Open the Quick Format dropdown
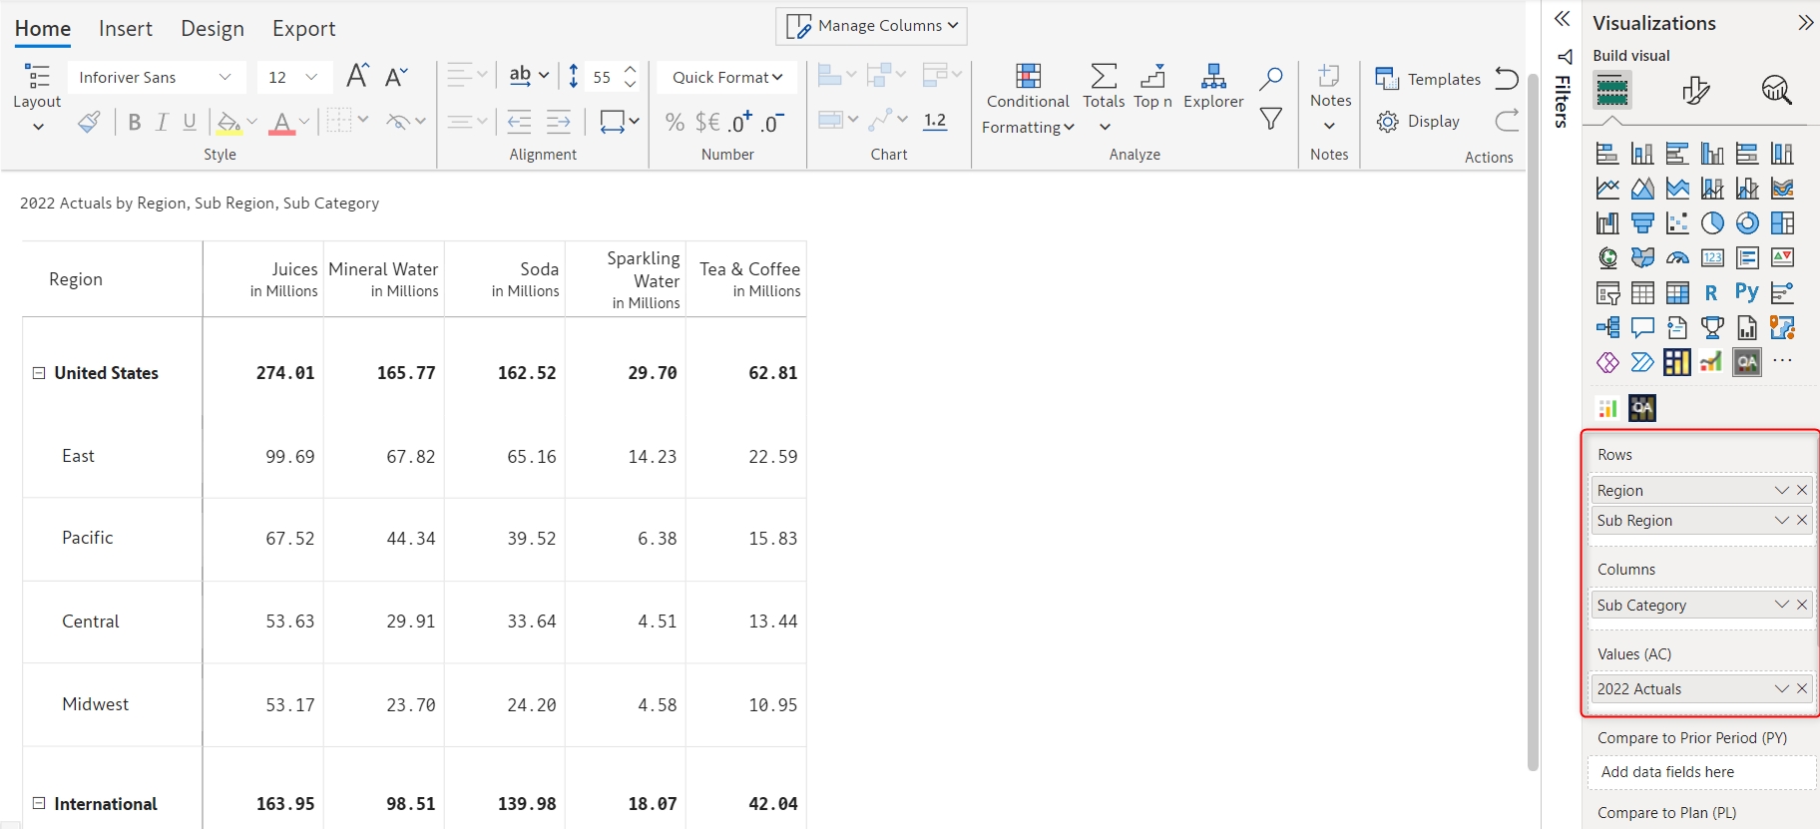The image size is (1820, 829). click(x=727, y=77)
